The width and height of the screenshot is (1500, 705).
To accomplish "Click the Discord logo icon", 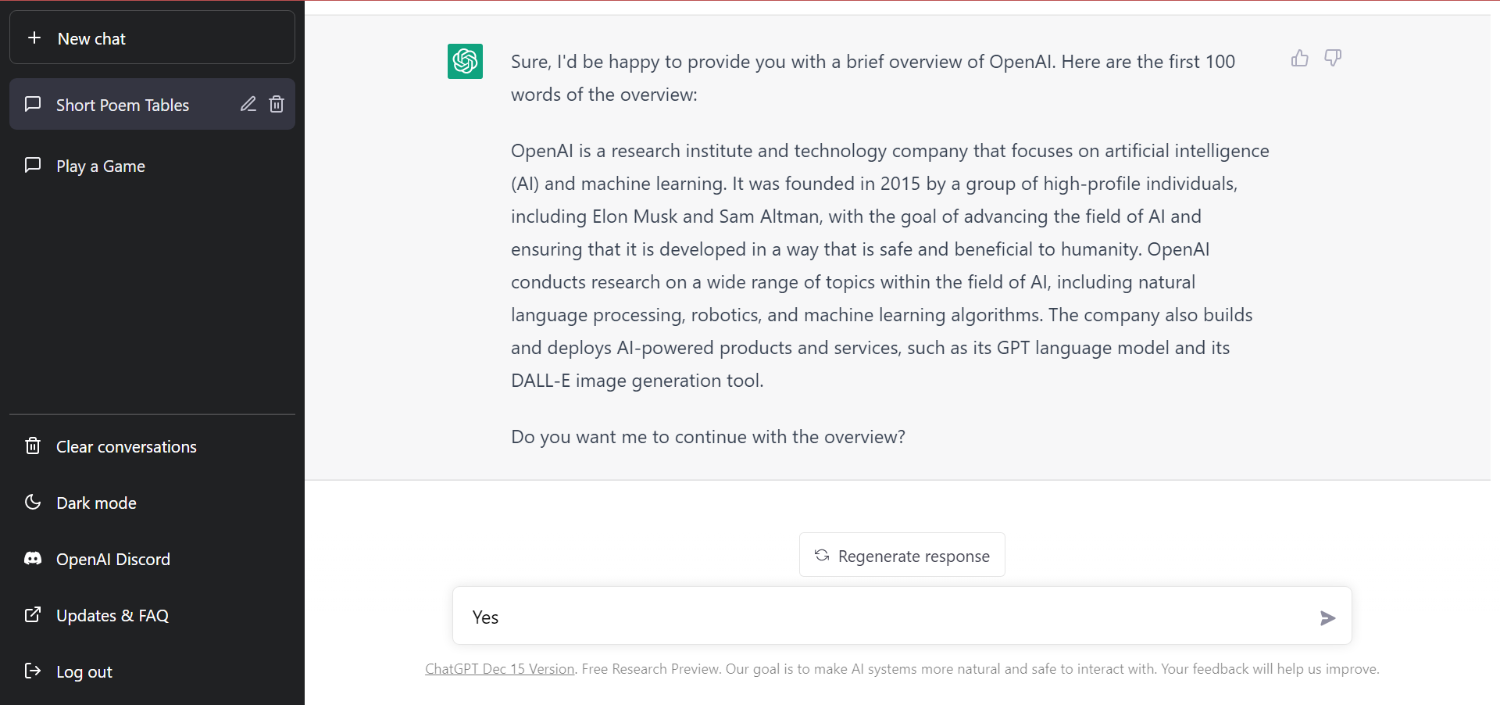I will pos(33,559).
